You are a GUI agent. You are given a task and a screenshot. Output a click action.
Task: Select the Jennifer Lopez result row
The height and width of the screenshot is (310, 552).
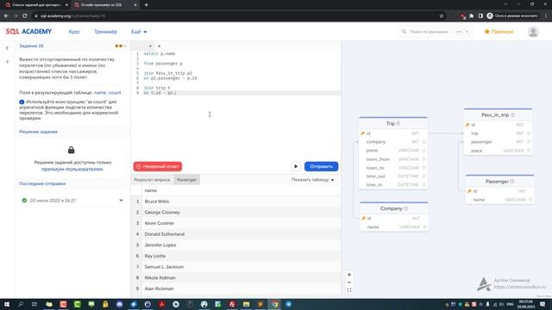point(235,245)
